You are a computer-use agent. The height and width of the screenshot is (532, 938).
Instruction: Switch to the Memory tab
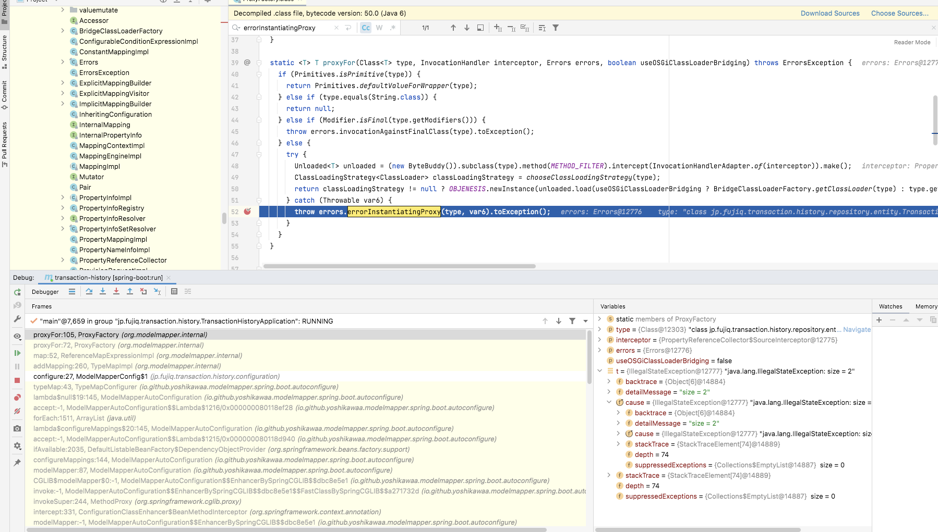[925, 306]
